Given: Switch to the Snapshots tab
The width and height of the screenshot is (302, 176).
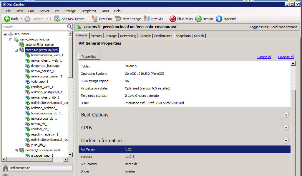Looking at the screenshot, I should [x=183, y=36].
